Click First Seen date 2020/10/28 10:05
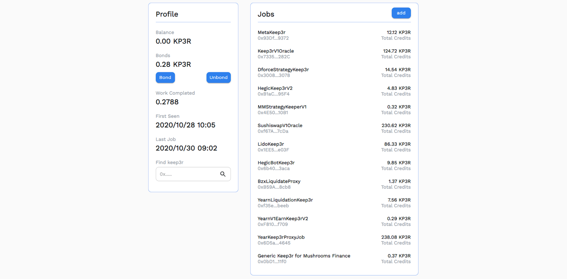Image resolution: width=567 pixels, height=279 pixels. 185,125
